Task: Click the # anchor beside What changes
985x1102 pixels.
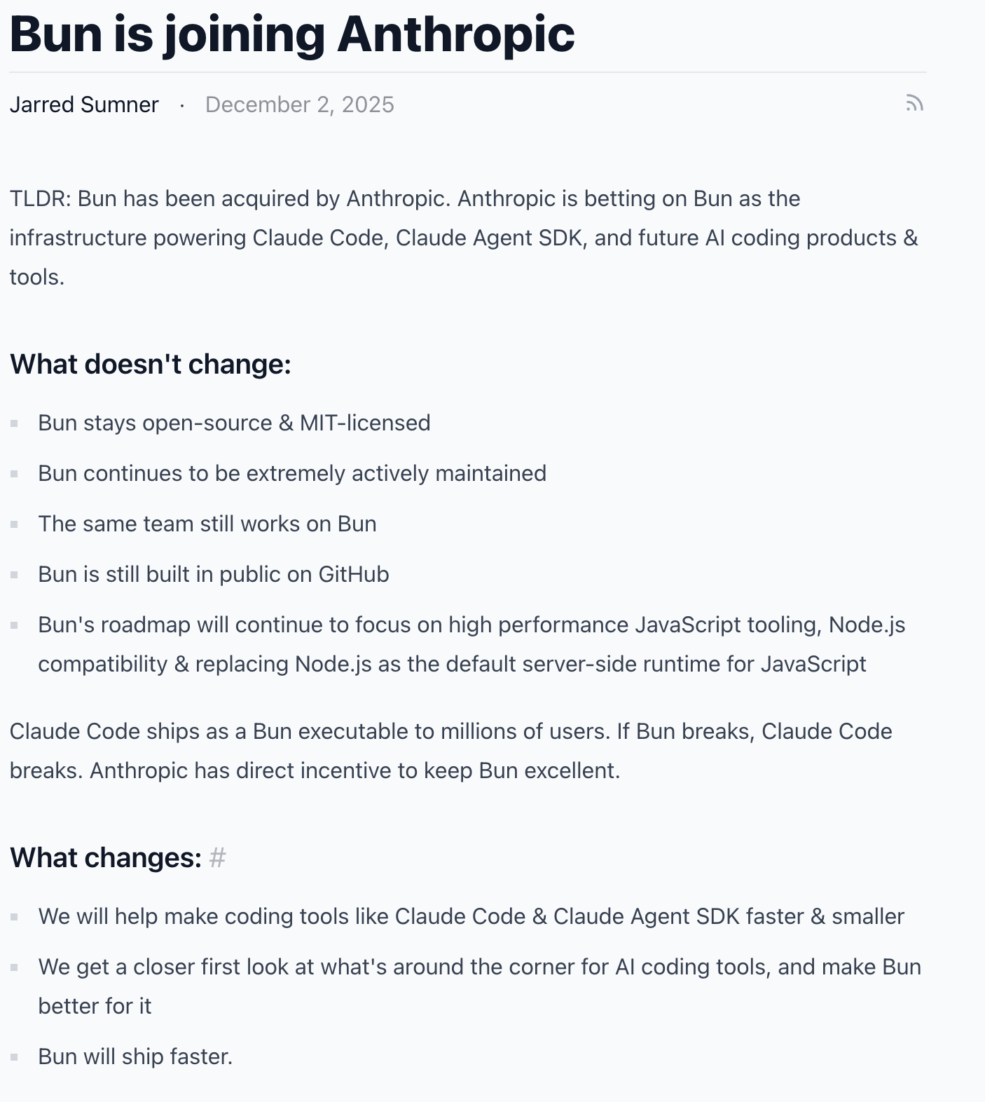Action: [218, 857]
